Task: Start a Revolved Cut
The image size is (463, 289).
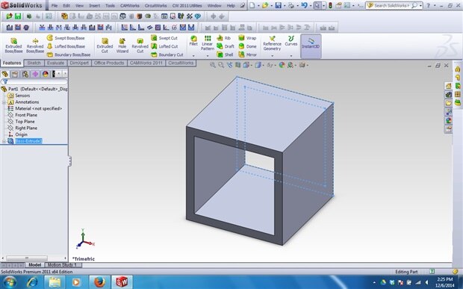Action: pos(140,45)
